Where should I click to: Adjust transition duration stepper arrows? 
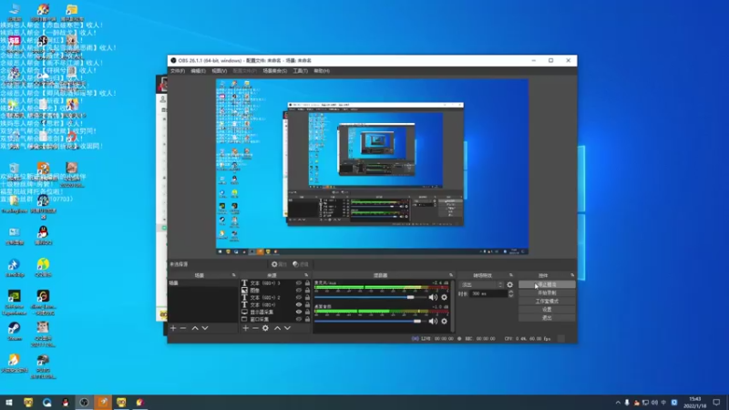click(x=511, y=293)
